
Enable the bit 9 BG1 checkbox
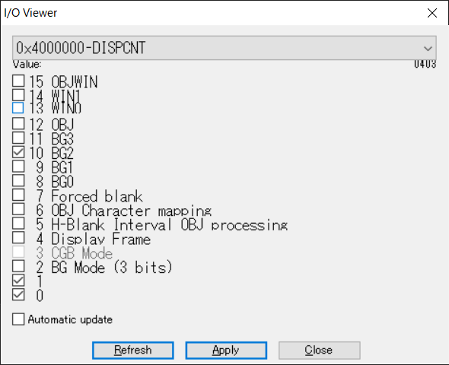tap(18, 167)
